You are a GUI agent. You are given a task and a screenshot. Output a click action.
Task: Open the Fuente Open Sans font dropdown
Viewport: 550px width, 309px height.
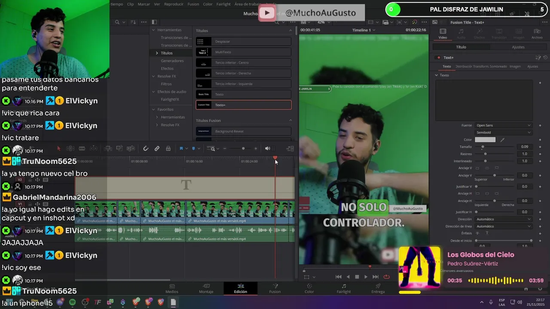coord(503,125)
